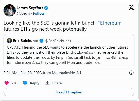Open James Seyffart's profile picture
The width and height of the screenshot is (139, 101).
(10, 10)
